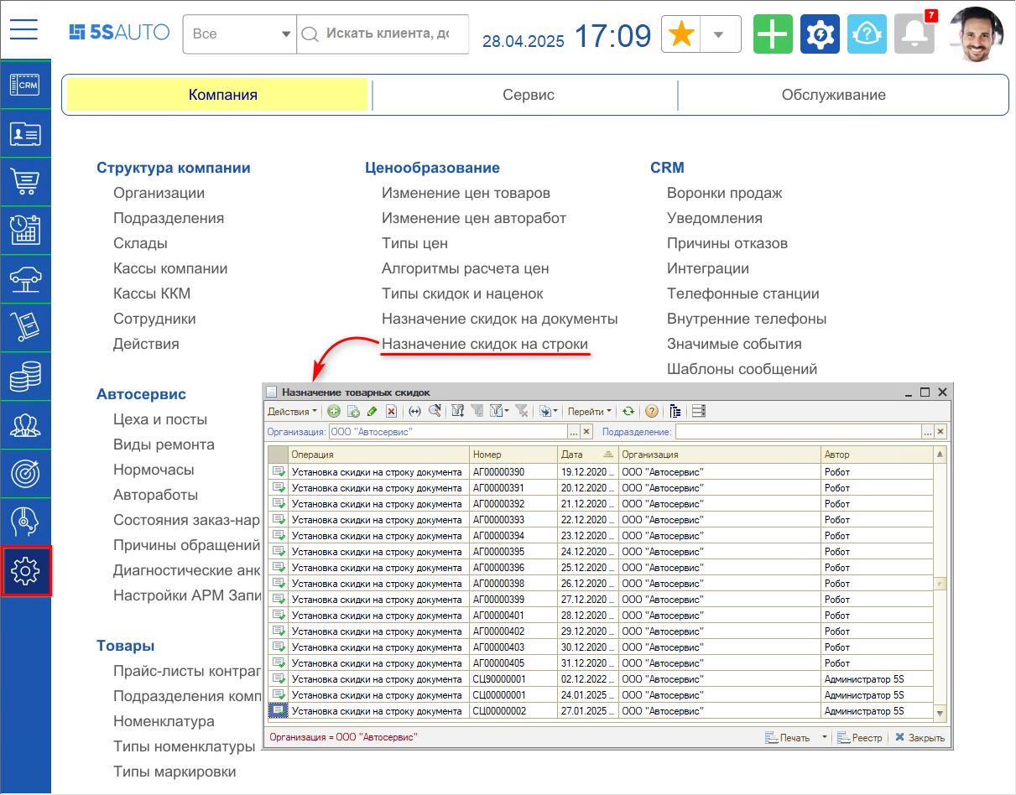
Task: Open the Типы скидок и наценок link
Action: pyautogui.click(x=462, y=294)
